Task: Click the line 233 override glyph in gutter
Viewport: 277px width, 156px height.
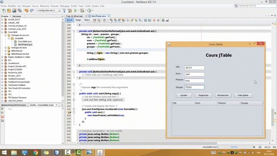Action: (69, 112)
